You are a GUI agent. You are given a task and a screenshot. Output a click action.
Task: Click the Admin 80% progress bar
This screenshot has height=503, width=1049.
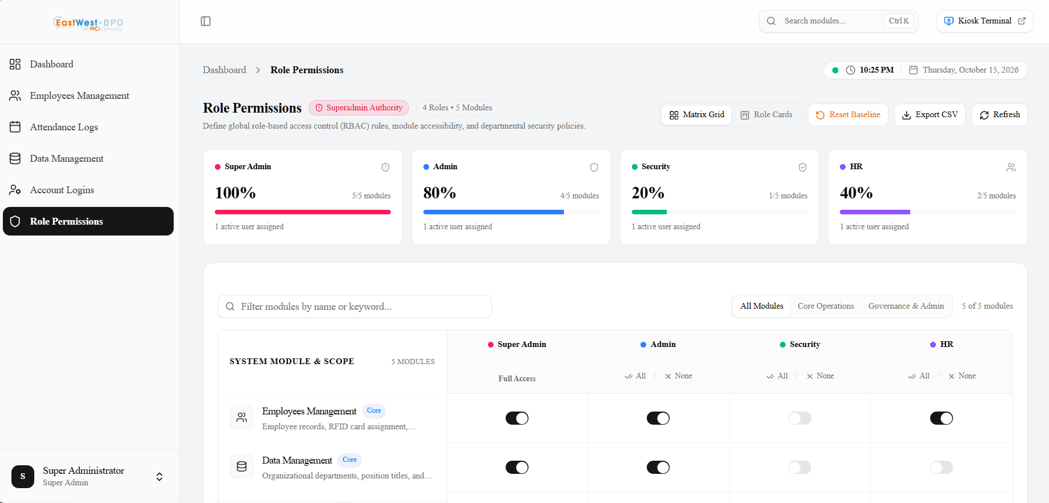pos(511,212)
